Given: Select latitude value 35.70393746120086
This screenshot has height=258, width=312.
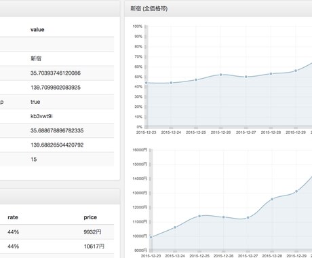Looking at the screenshot, I should (56, 73).
